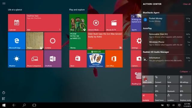Image resolution: width=192 pixels, height=108 pixels.
Task: Open Movies & TV tile
Action: (x=114, y=23)
